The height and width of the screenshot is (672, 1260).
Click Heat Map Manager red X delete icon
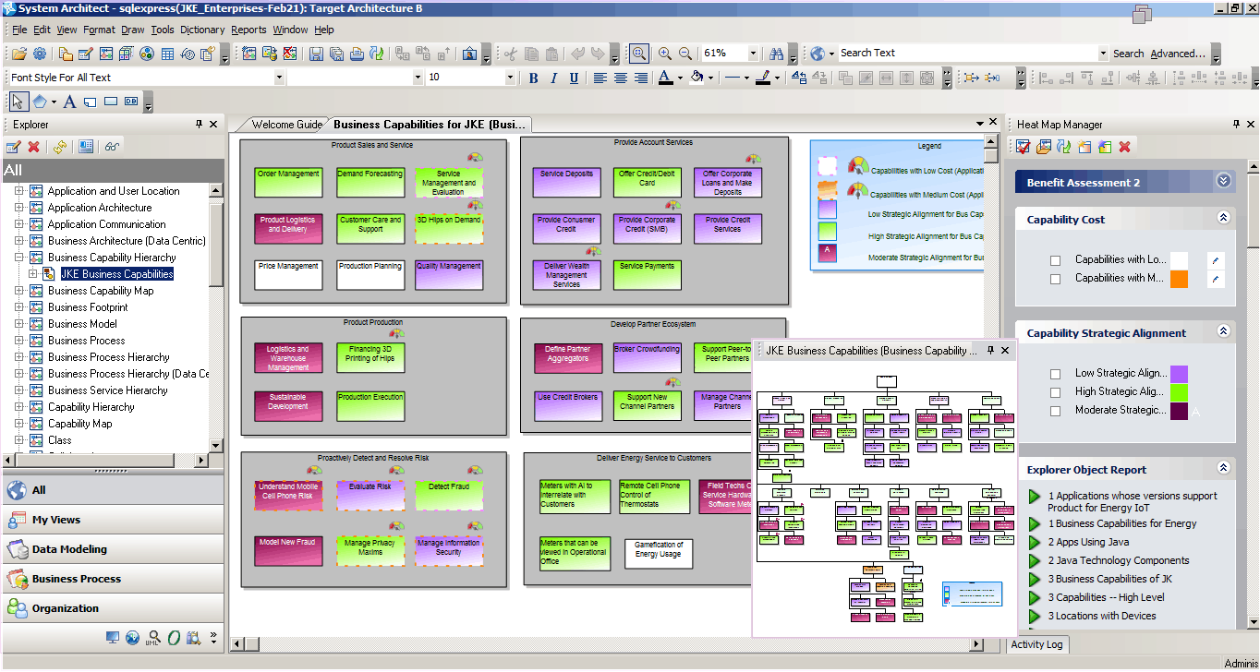click(x=1124, y=147)
